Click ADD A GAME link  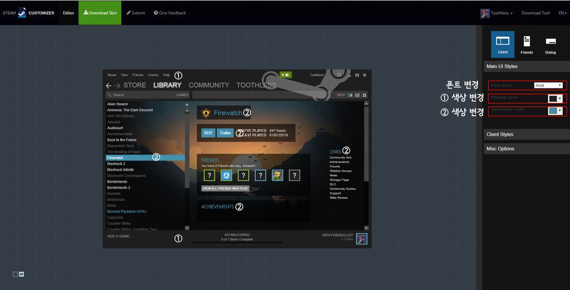pyautogui.click(x=120, y=236)
